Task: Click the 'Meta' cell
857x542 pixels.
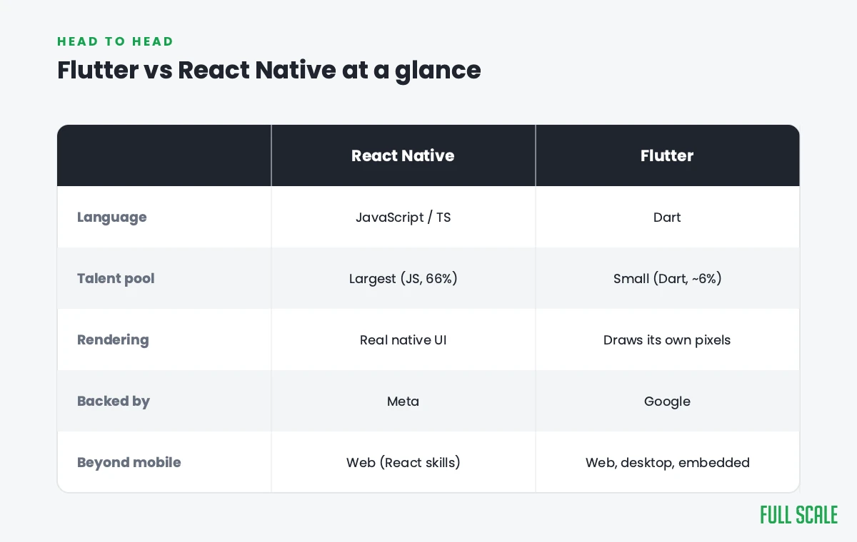Action: (403, 401)
